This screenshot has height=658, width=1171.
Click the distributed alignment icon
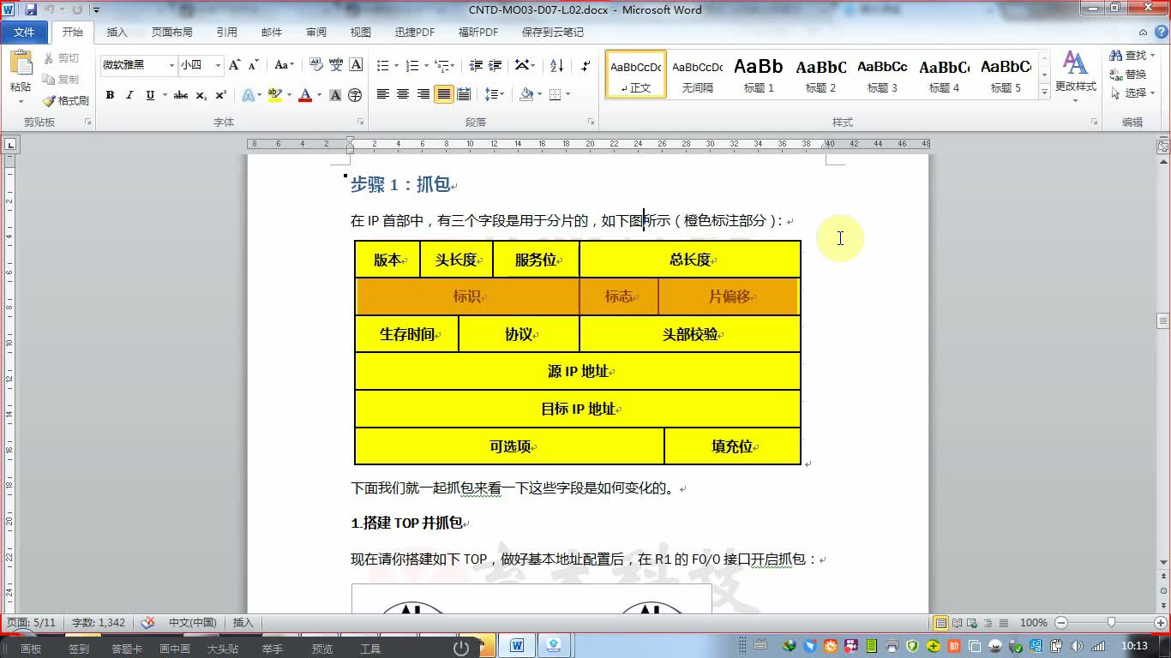(464, 94)
